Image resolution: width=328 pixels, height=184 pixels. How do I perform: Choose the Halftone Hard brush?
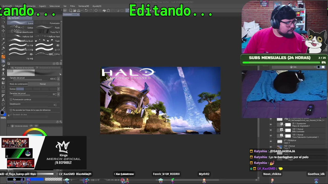47,37
